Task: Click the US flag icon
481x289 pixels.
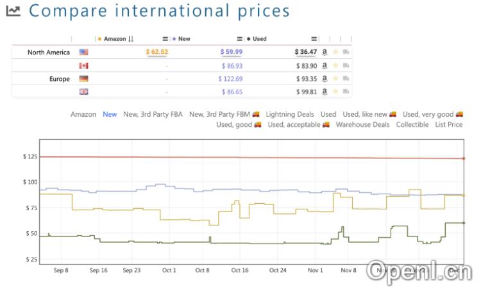Action: (x=83, y=52)
